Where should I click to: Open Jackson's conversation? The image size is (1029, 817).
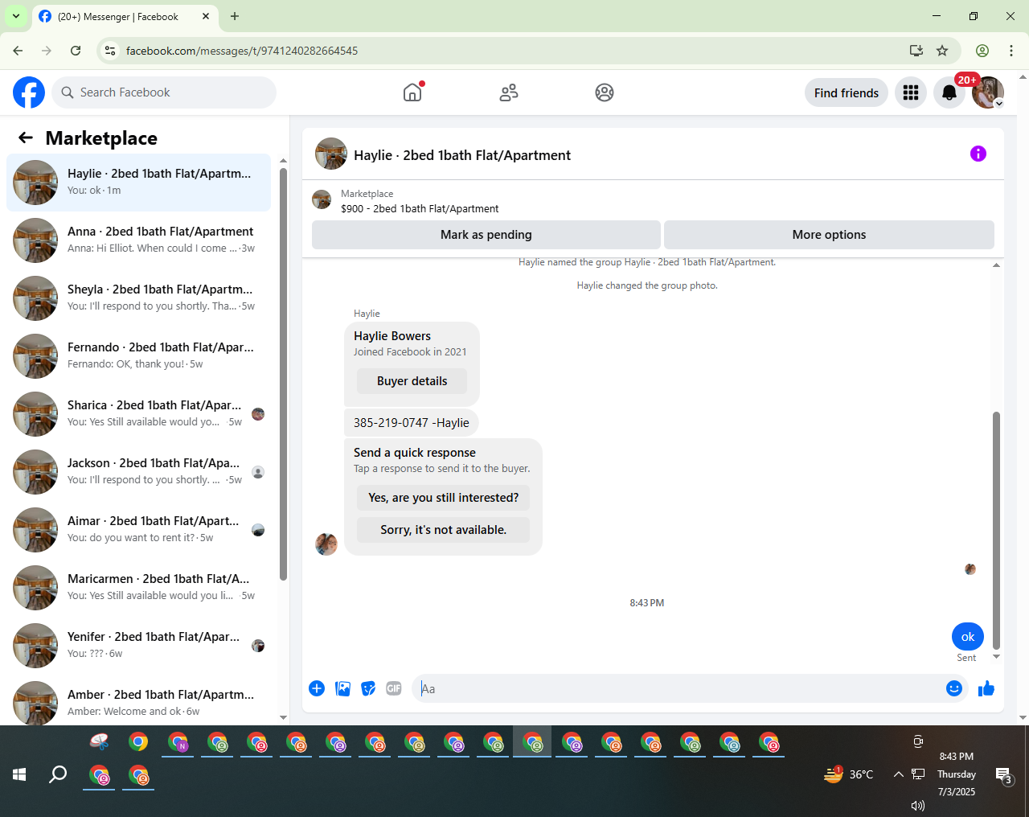[x=138, y=472]
